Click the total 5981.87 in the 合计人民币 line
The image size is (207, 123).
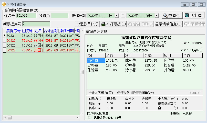point(195,93)
